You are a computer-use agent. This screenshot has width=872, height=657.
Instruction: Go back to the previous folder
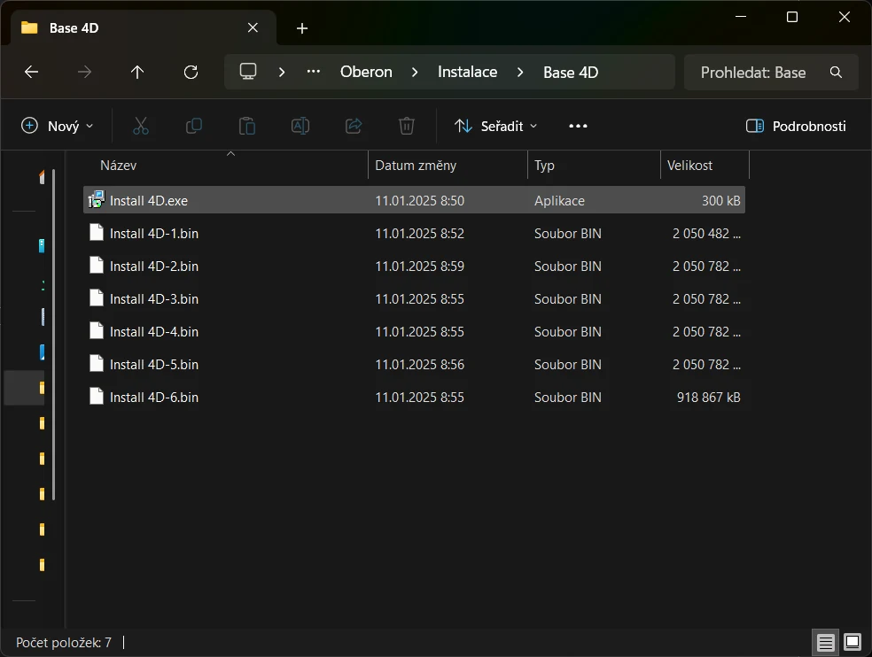pyautogui.click(x=32, y=72)
